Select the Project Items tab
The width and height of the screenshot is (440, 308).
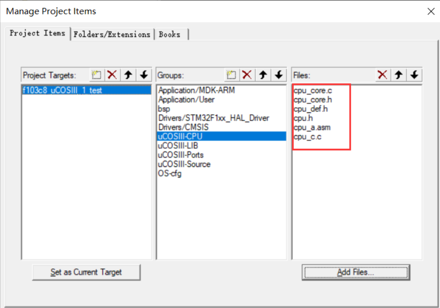pyautogui.click(x=38, y=34)
